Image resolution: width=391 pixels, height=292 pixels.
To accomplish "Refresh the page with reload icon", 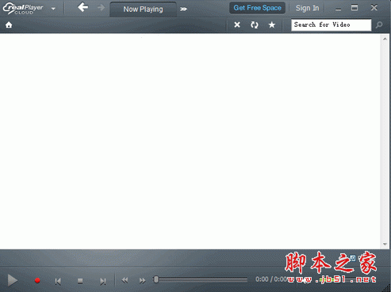I will coord(255,25).
